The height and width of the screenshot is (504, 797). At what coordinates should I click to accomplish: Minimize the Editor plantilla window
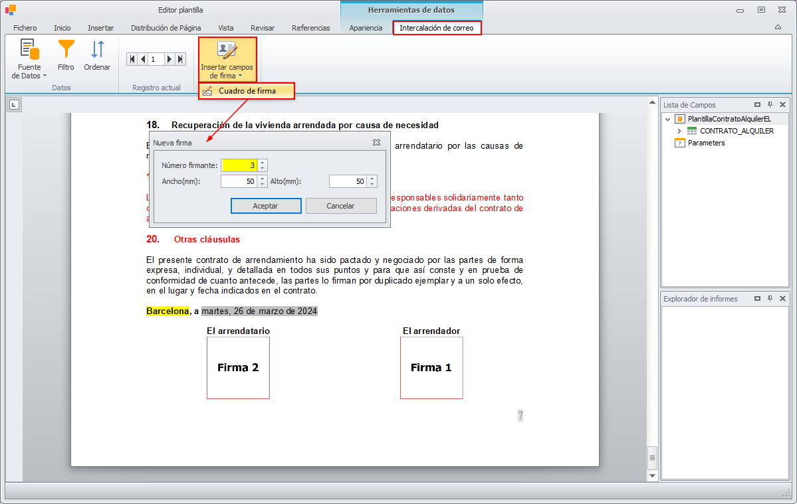(740, 10)
